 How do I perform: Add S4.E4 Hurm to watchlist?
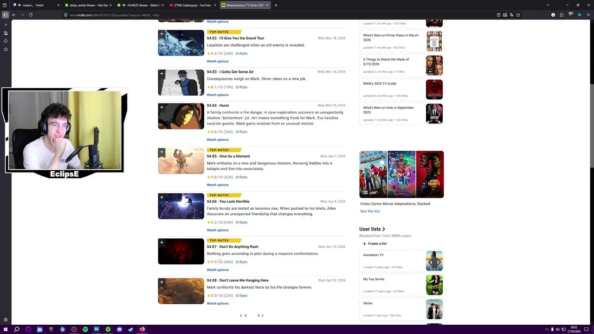(x=161, y=107)
